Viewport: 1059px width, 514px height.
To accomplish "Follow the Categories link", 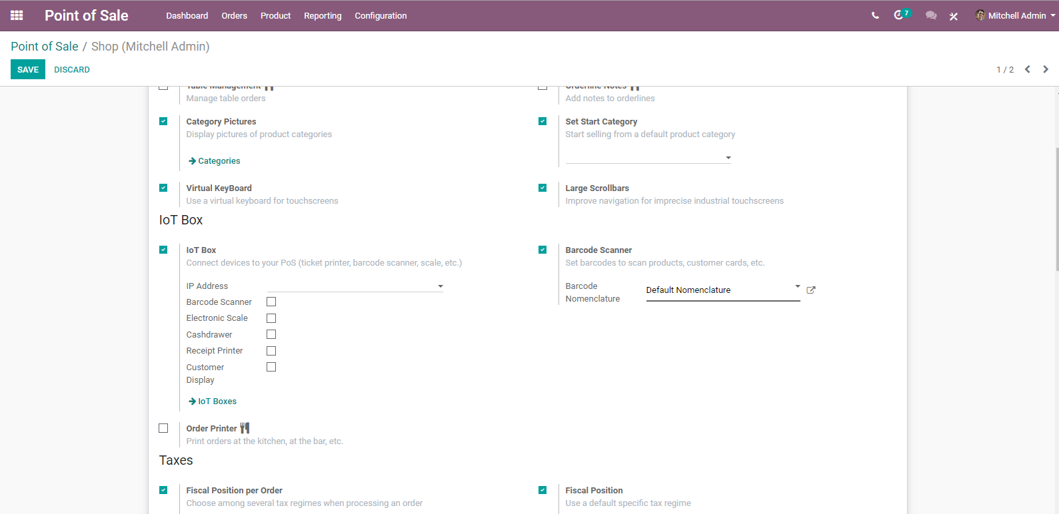I will point(215,161).
